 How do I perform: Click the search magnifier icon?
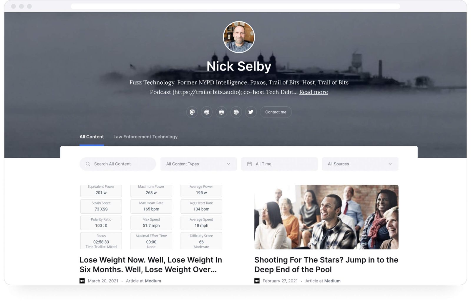tap(87, 164)
